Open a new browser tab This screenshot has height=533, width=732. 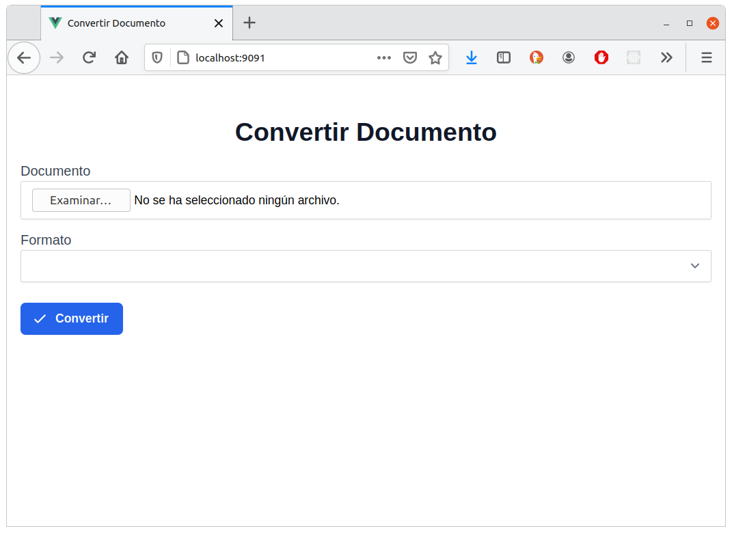249,23
